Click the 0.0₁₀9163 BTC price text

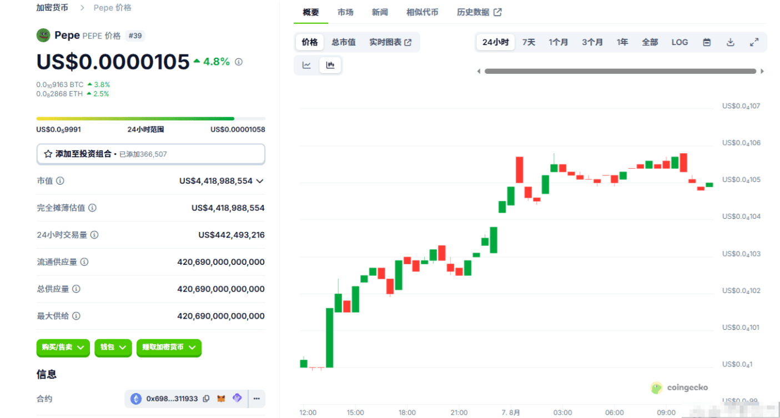pyautogui.click(x=60, y=85)
